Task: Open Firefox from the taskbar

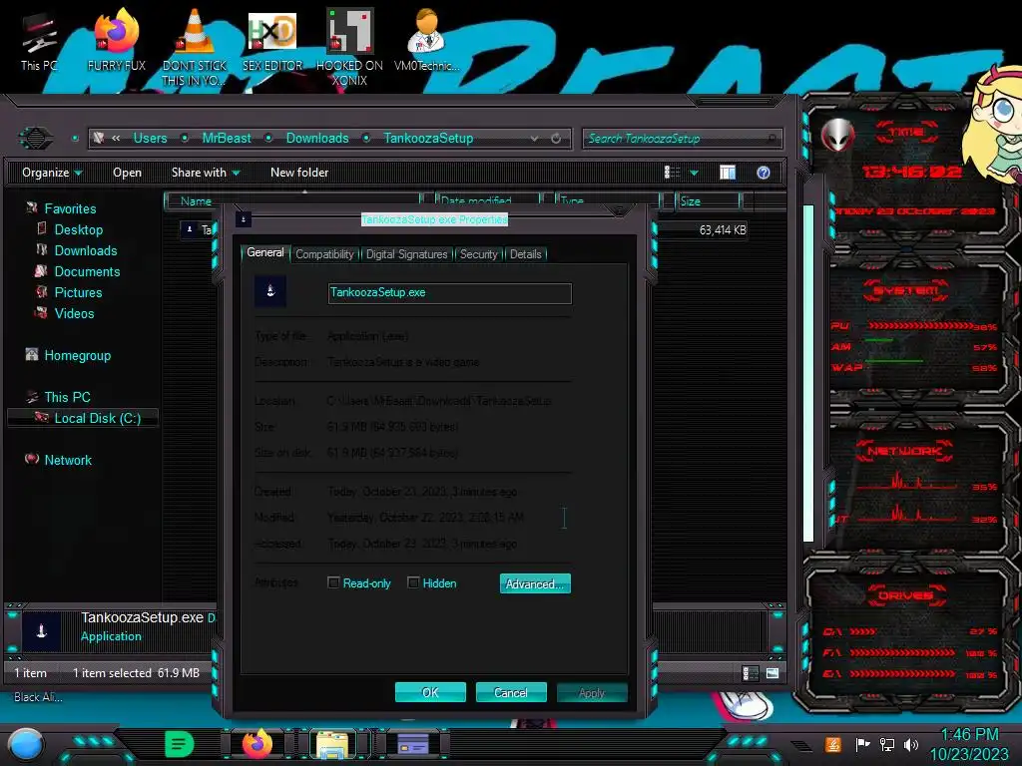Action: pyautogui.click(x=257, y=743)
